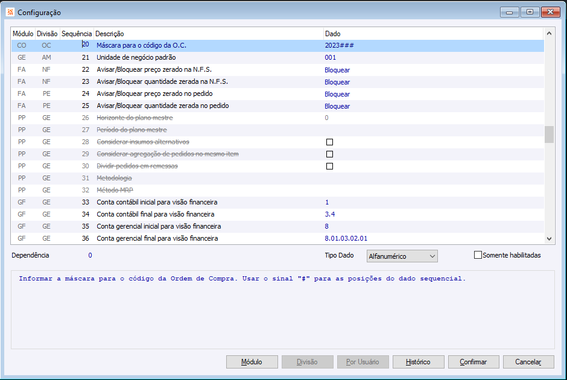Click the Confirmar button
Screen dimensions: 567x380
pyautogui.click(x=474, y=362)
